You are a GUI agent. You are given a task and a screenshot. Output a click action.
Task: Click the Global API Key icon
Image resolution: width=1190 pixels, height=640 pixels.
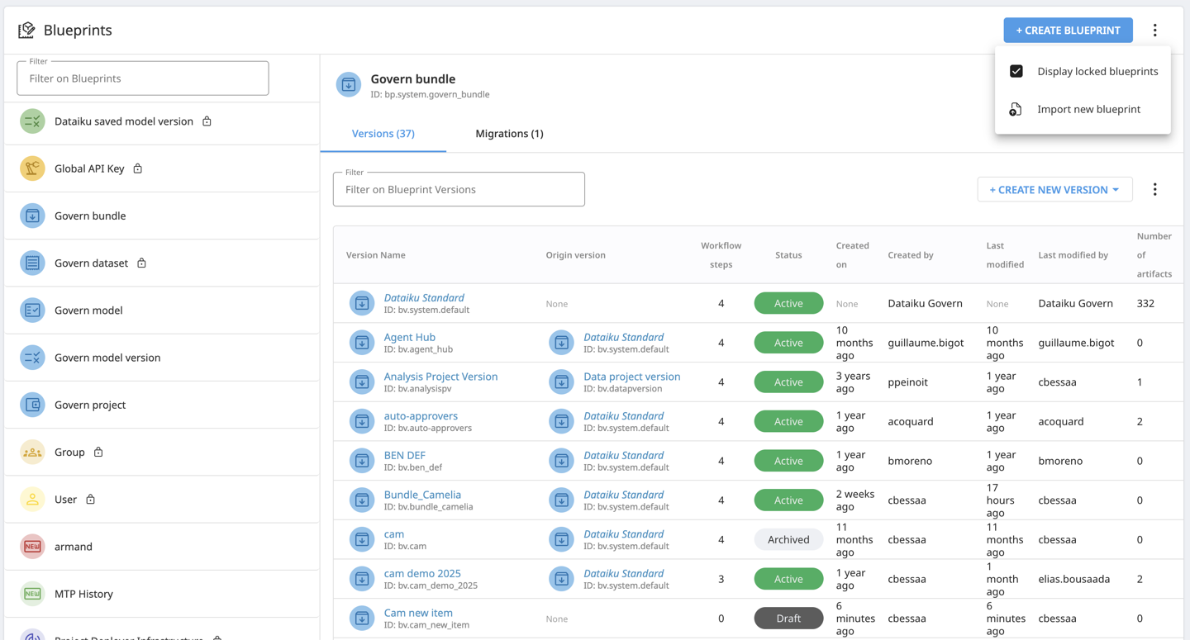click(x=32, y=168)
